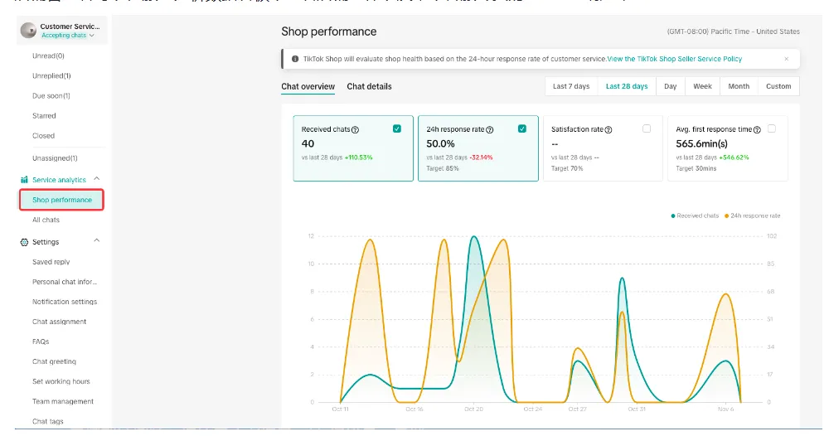This screenshot has height=436, width=829.
Task: Dismiss the shop health notice banner
Action: click(787, 59)
